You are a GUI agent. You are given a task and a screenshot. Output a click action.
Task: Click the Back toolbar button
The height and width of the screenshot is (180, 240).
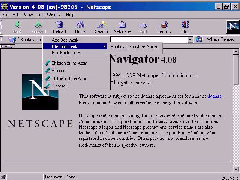click(x=17, y=27)
